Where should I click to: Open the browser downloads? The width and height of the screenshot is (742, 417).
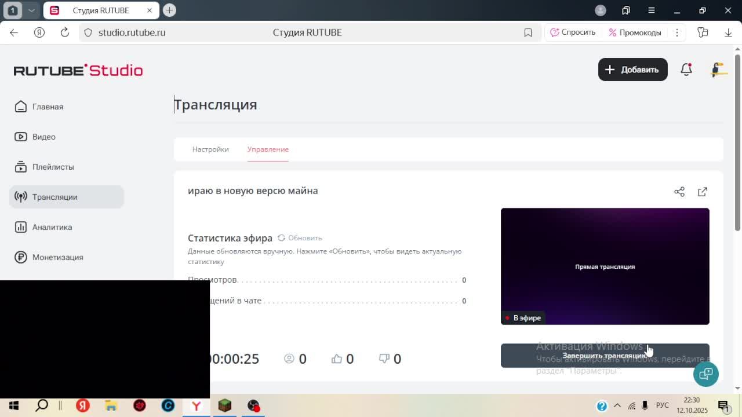click(x=729, y=32)
